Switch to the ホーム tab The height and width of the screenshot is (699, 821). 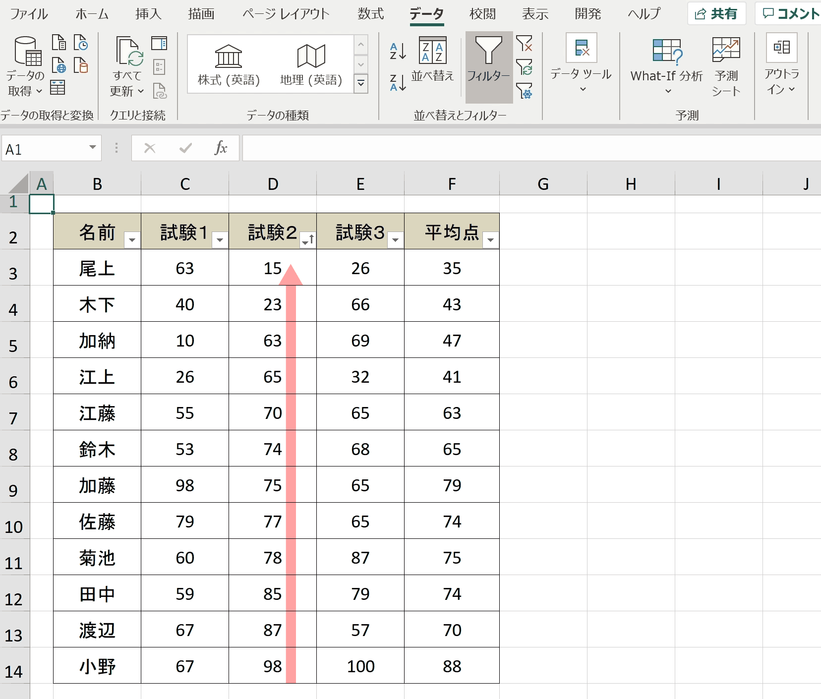click(x=92, y=14)
